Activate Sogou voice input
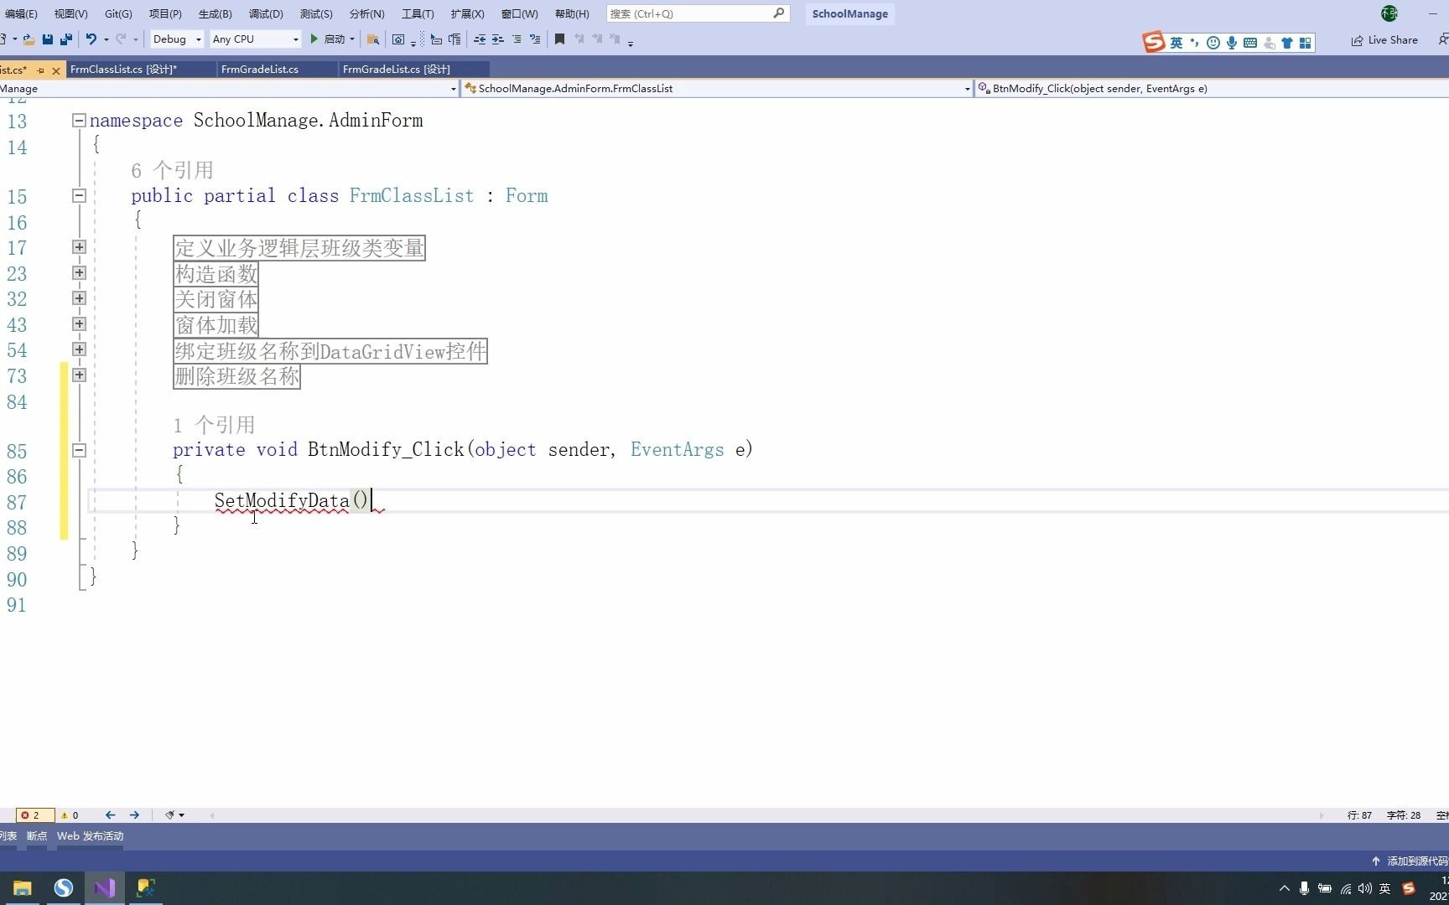The width and height of the screenshot is (1449, 905). [x=1231, y=42]
